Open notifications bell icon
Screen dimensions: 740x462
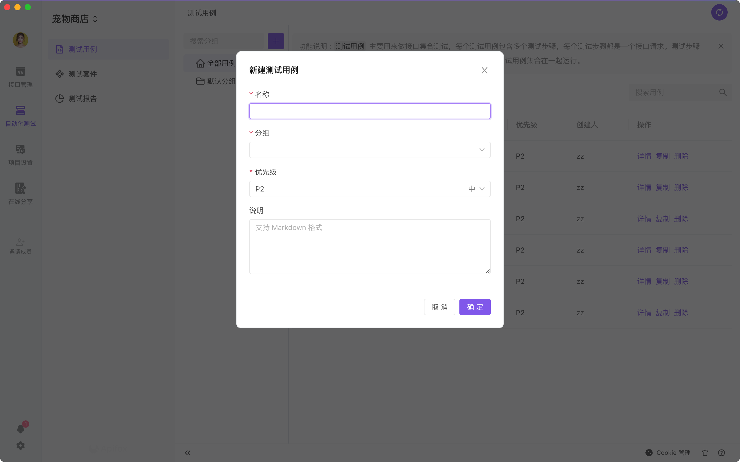21,429
